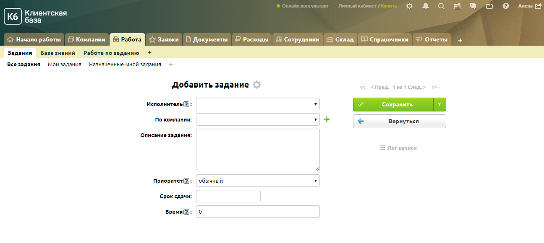Click gear icon next to Добавить задание
The image size is (544, 243).
pos(257,85)
